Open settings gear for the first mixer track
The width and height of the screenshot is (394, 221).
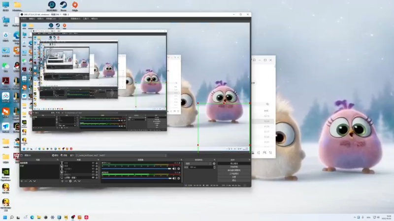pos(179,168)
